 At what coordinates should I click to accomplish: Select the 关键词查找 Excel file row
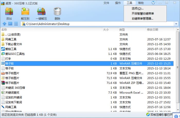coord(12,92)
